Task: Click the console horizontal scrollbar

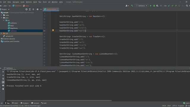Action: [x=59, y=100]
